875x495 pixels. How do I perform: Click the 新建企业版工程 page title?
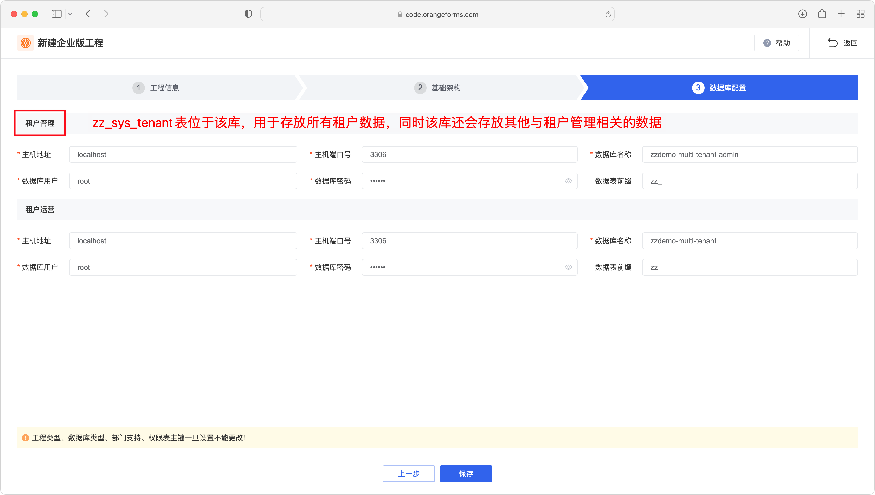pos(70,43)
